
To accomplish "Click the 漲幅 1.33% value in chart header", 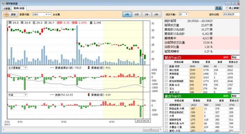I will [x=79, y=23].
